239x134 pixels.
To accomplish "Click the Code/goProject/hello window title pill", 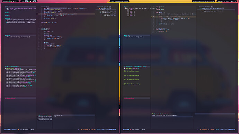I will [119, 1].
